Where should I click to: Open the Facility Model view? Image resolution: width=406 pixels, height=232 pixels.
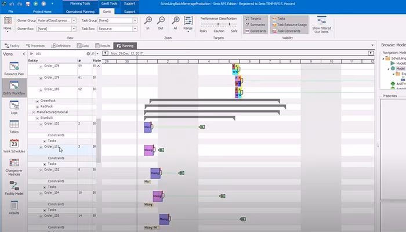pos(14,188)
